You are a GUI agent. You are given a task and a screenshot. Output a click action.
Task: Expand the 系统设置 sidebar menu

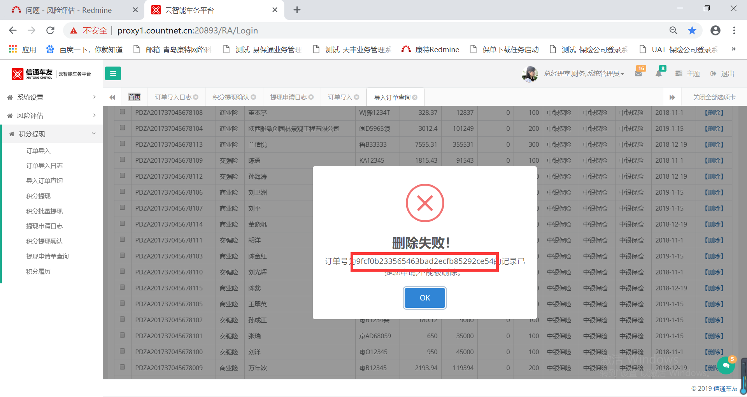pos(51,97)
